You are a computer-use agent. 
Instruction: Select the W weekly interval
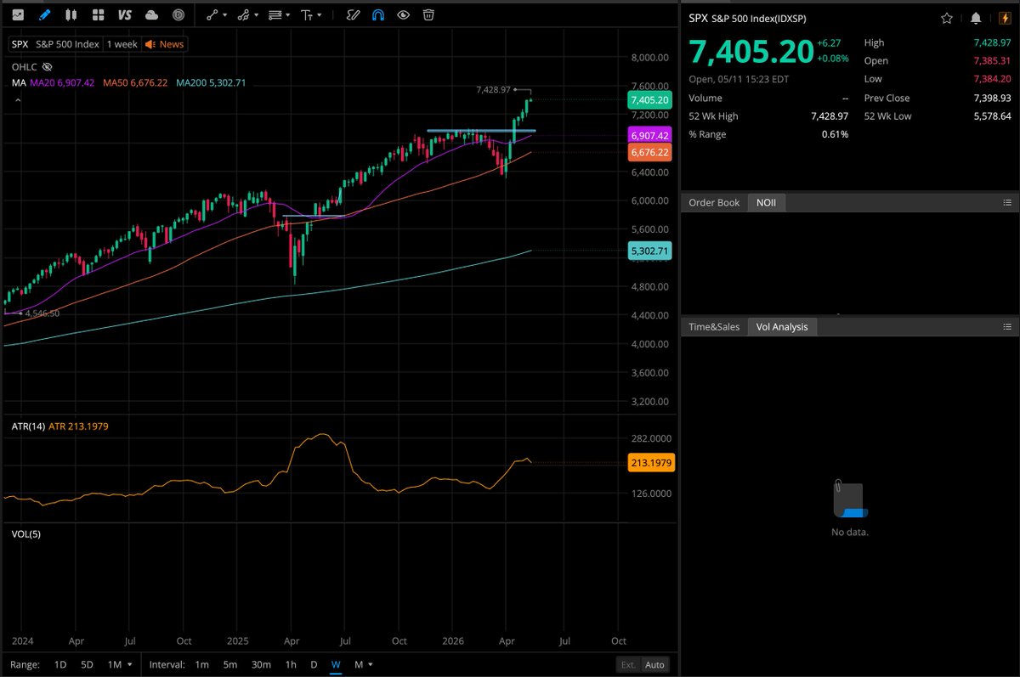336,664
